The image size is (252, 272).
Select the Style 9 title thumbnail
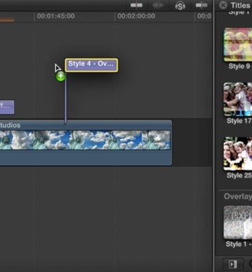238,45
